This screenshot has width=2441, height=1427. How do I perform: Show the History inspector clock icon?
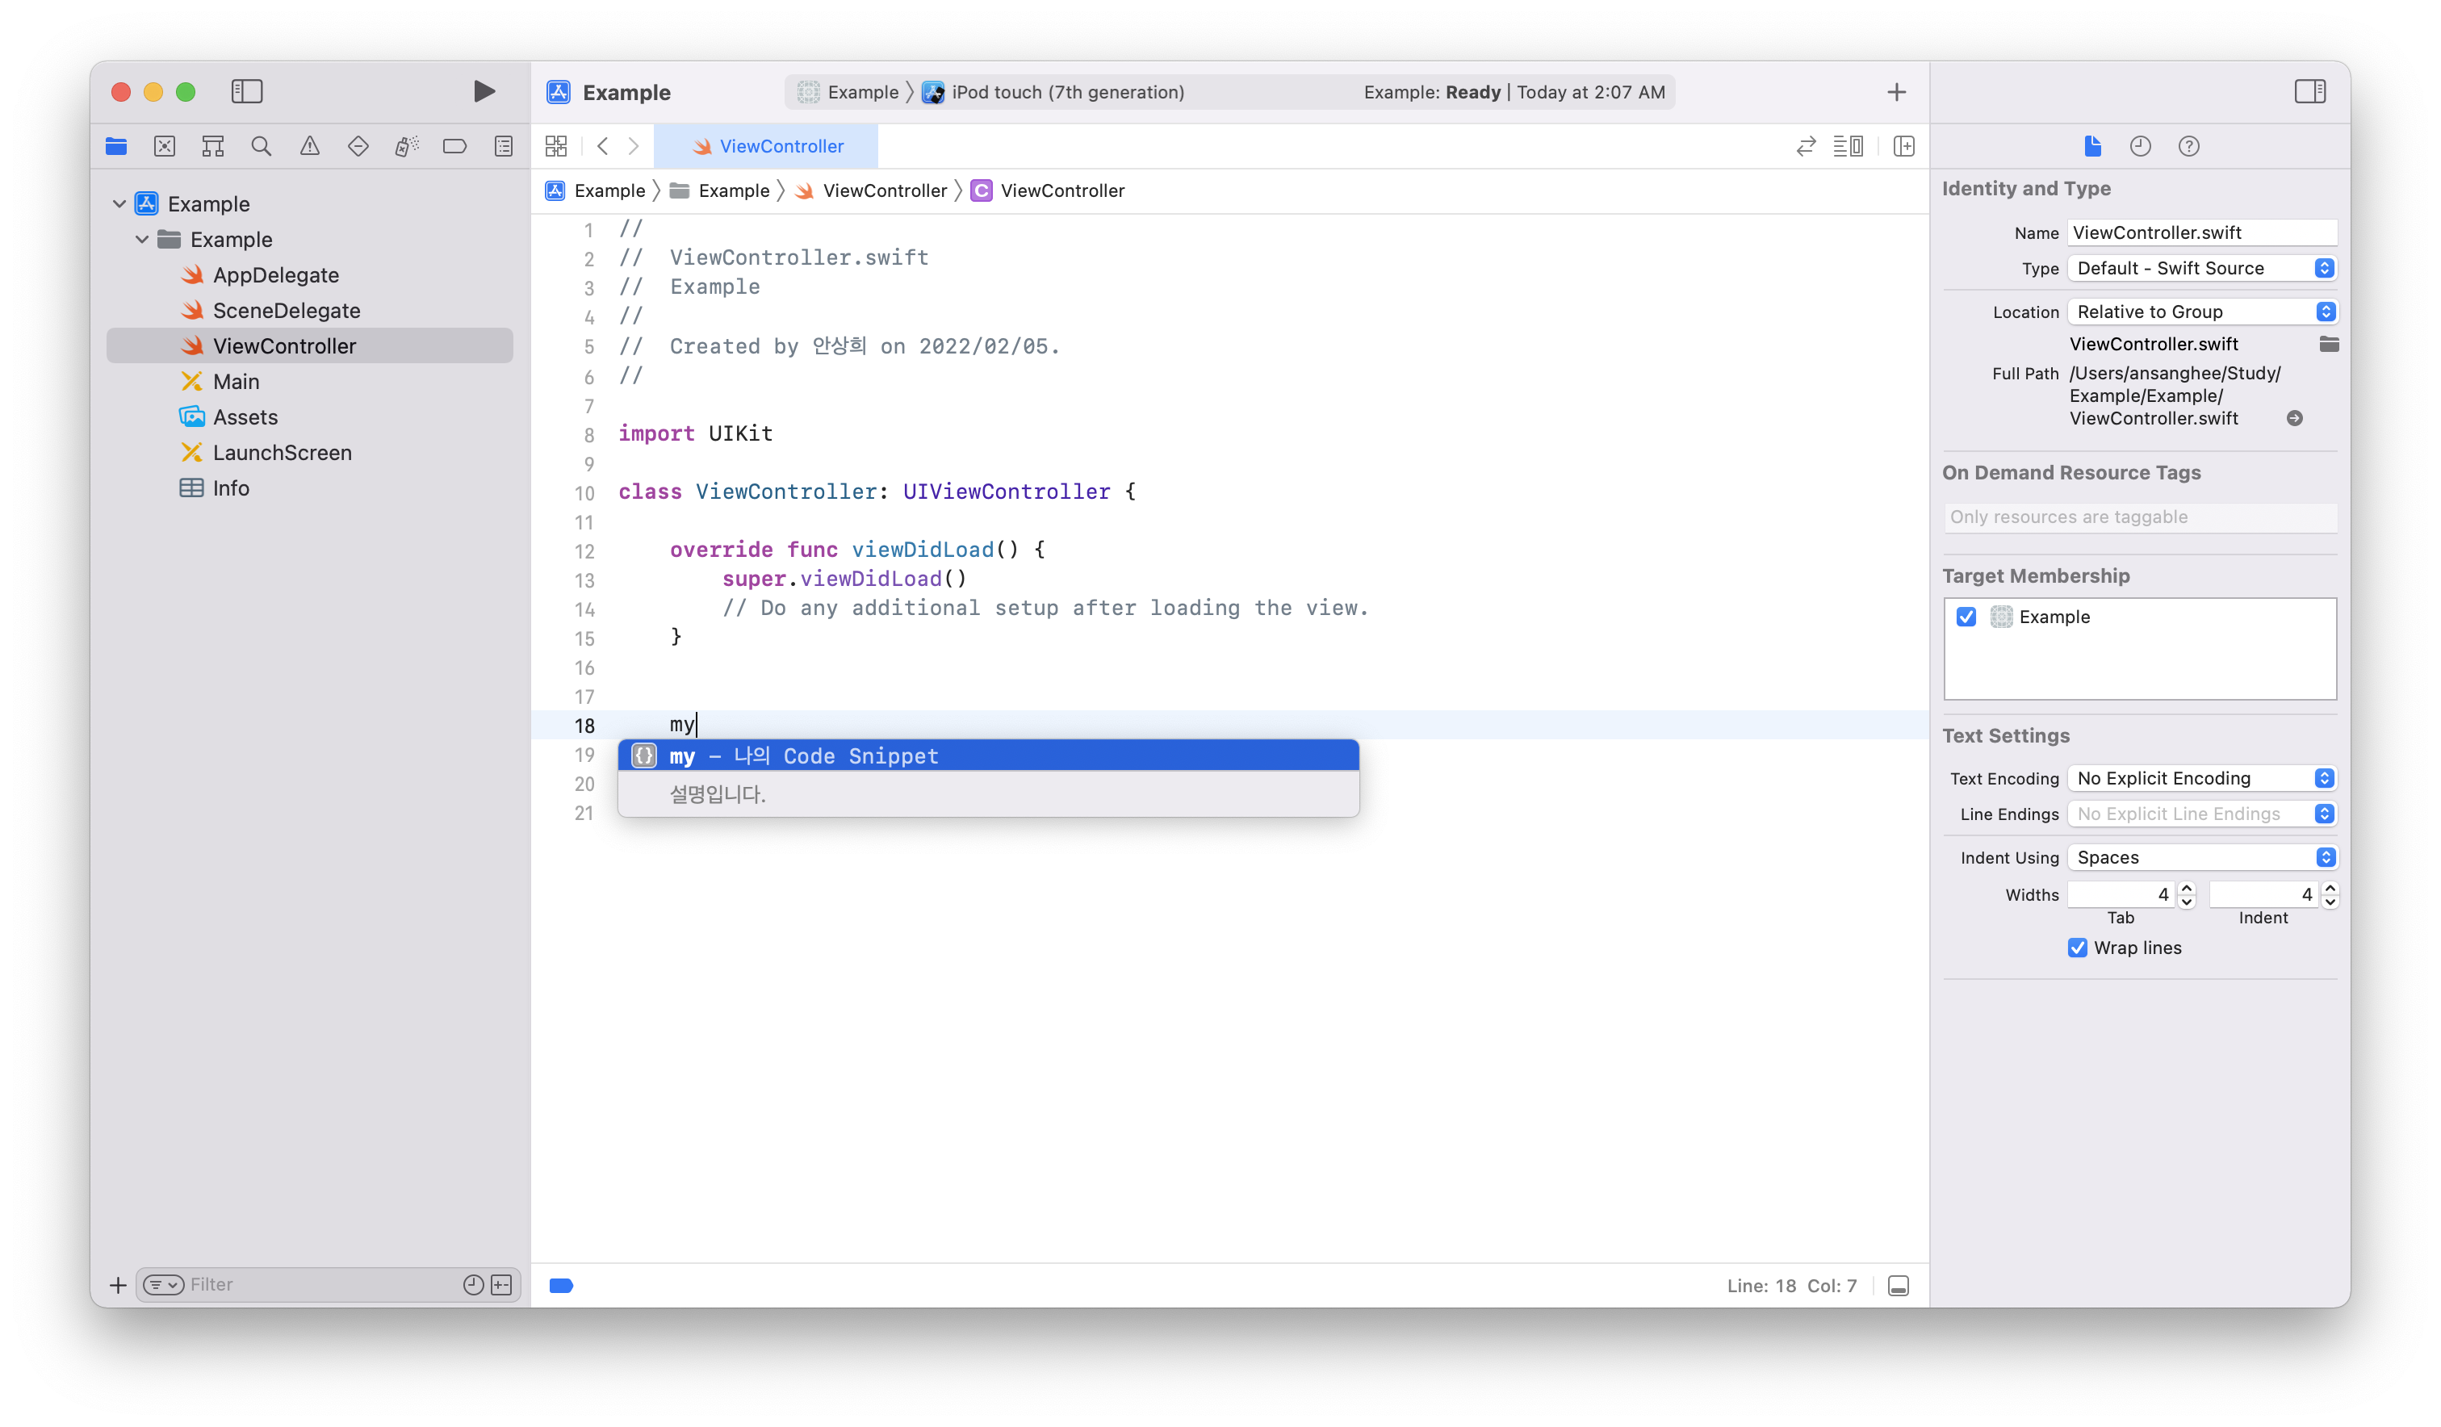pyautogui.click(x=2140, y=146)
